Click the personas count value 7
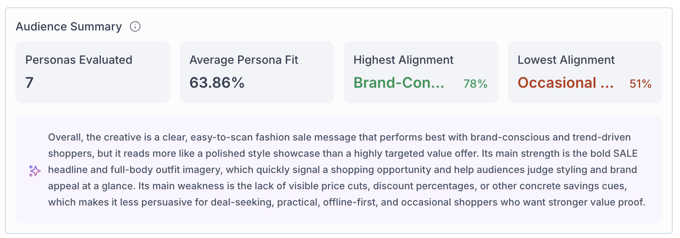This screenshot has width=680, height=238. tap(29, 82)
